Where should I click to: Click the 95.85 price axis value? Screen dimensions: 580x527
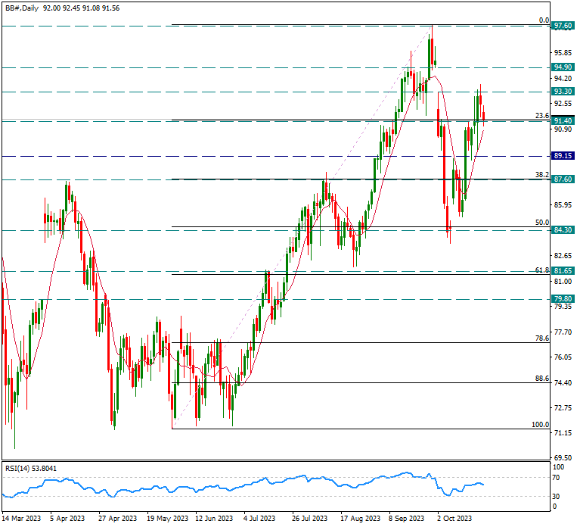pos(563,52)
